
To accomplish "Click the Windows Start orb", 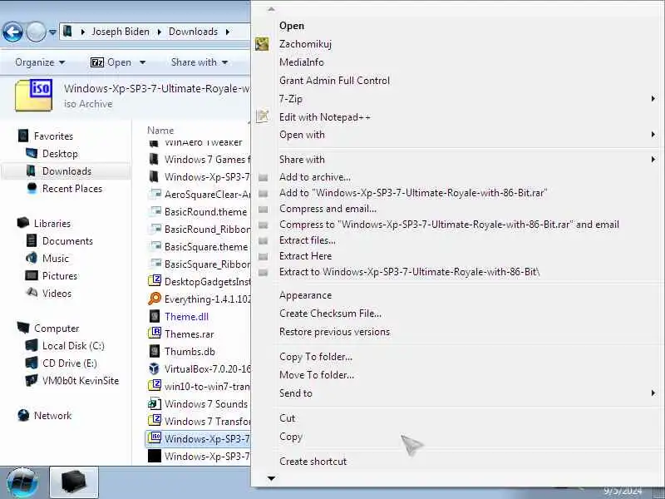I will coord(22,483).
